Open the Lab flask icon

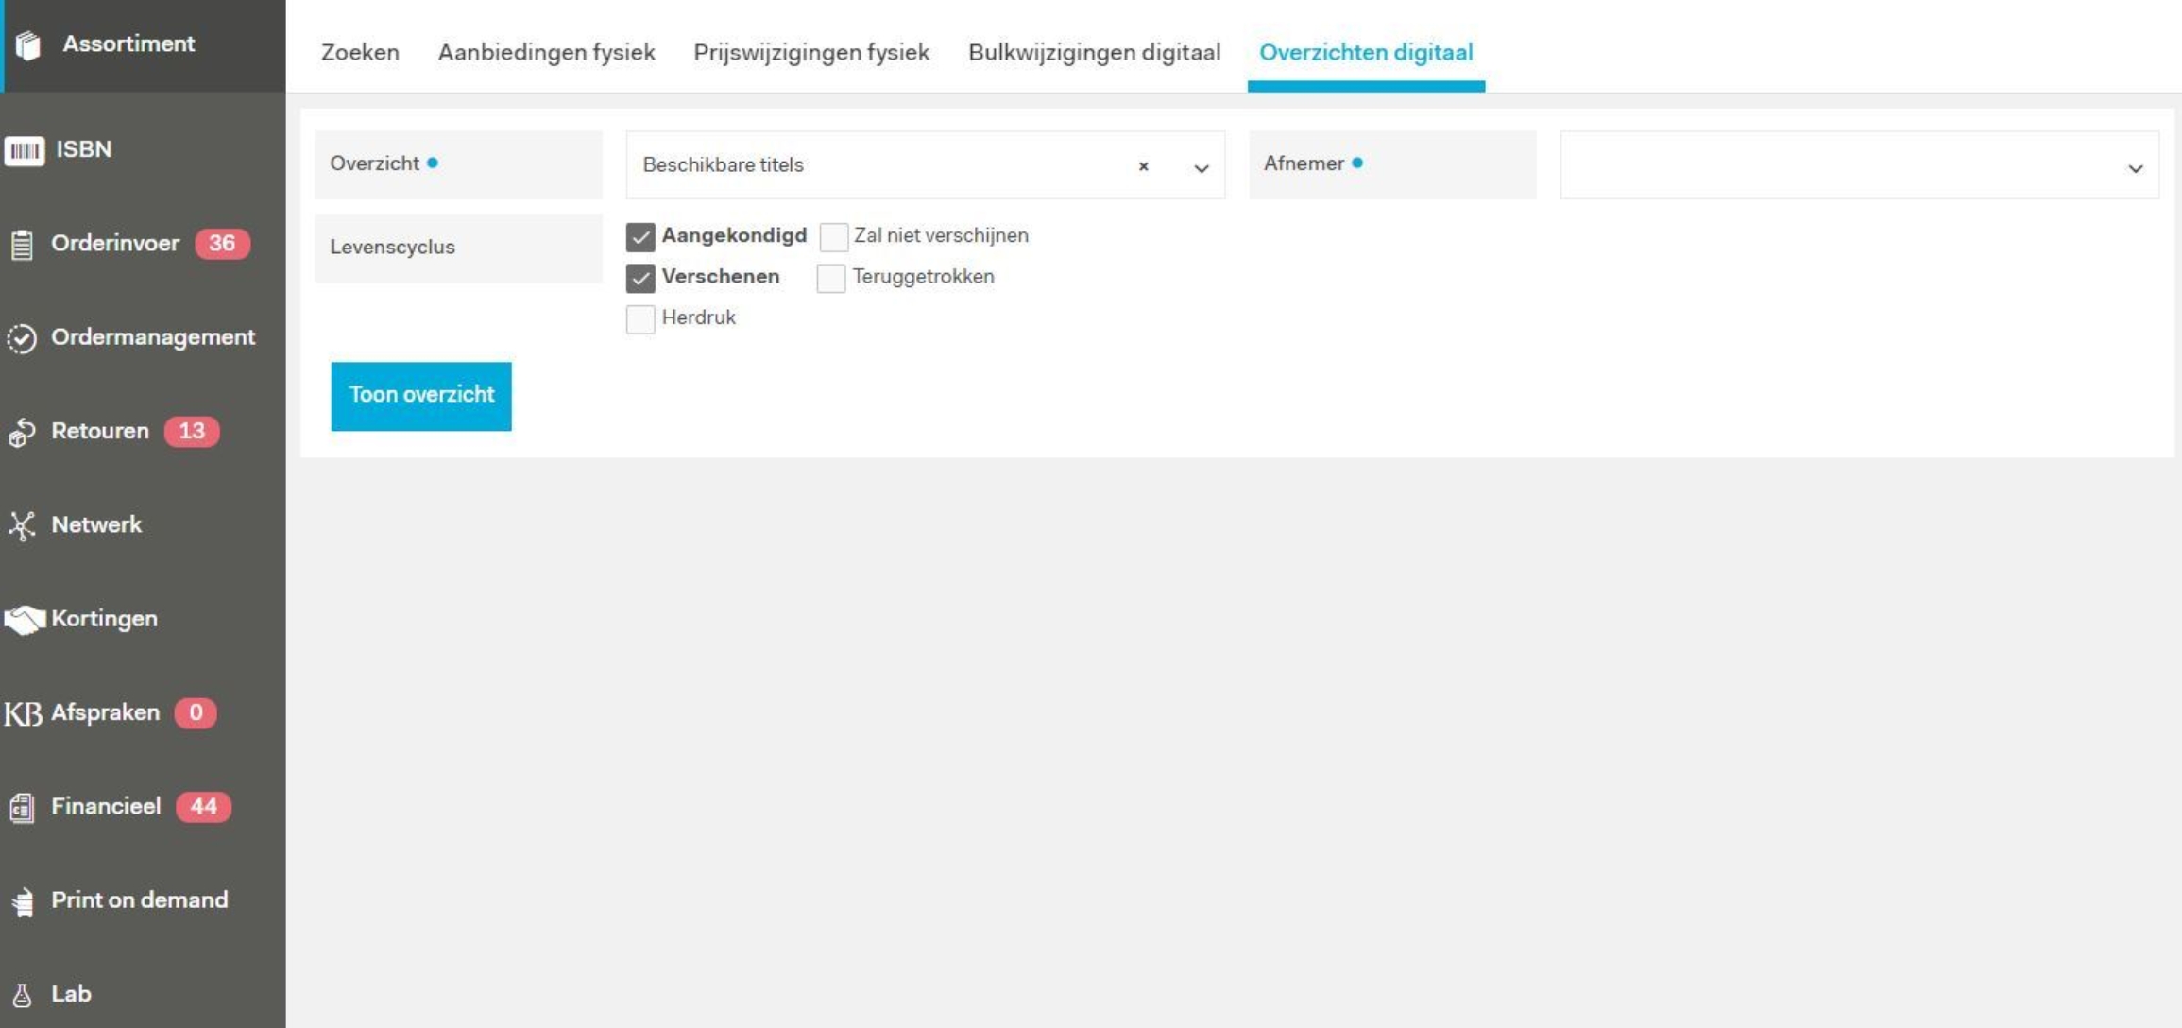tap(23, 993)
